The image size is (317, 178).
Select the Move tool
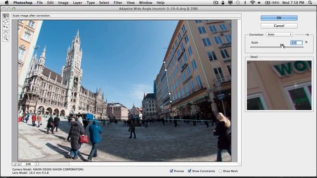point(5,27)
